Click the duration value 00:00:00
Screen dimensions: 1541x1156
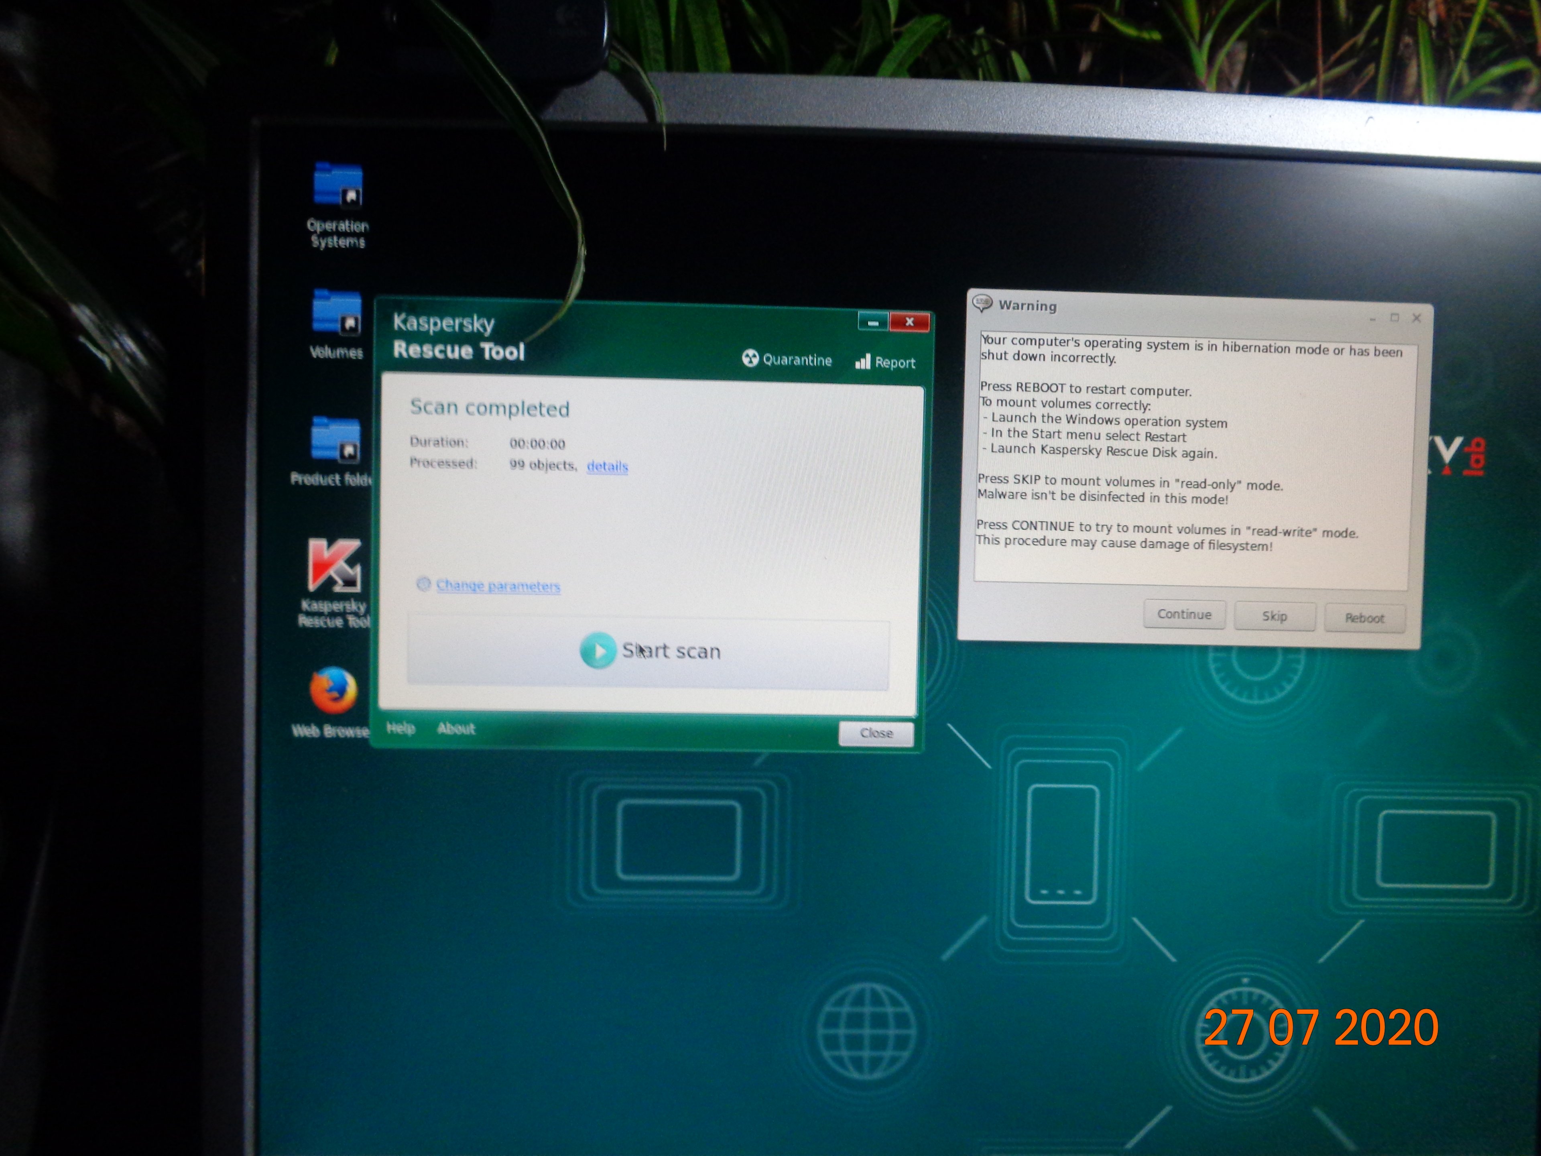pos(537,443)
